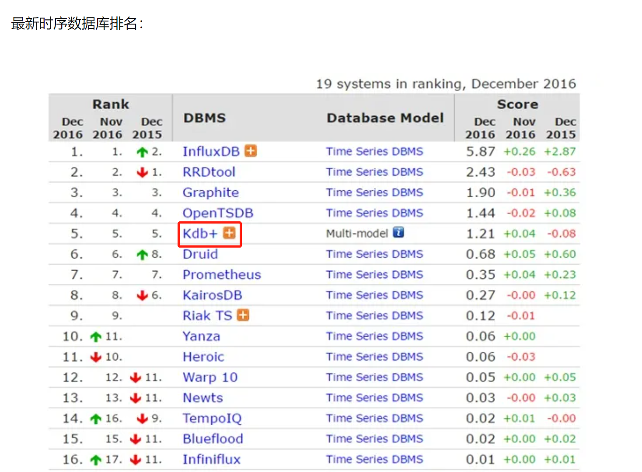Viewport: 642px width, 472px height.
Task: Open the Graphite link
Action: [x=211, y=192]
